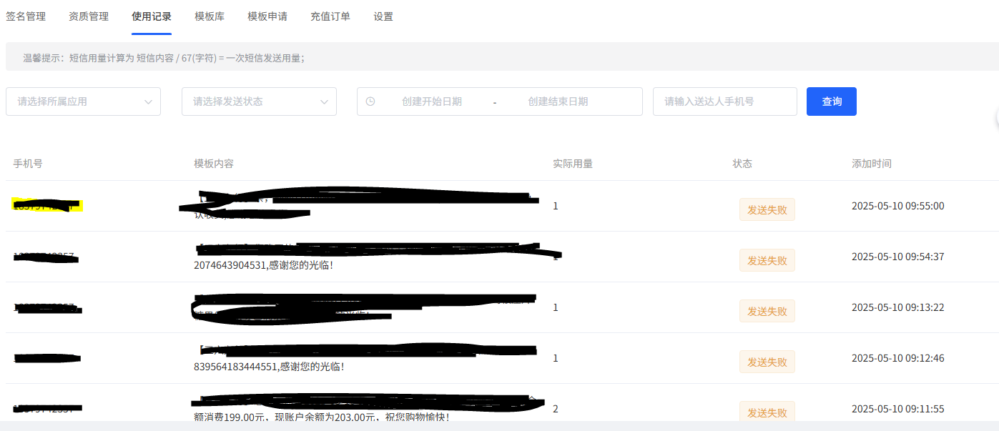Screen dimensions: 999x431
Task: Click the yellow-highlighted phone number cell
Action: coord(48,206)
